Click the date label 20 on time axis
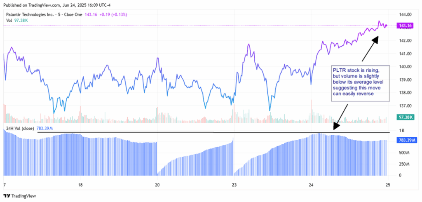422x202 pixels. [157, 185]
